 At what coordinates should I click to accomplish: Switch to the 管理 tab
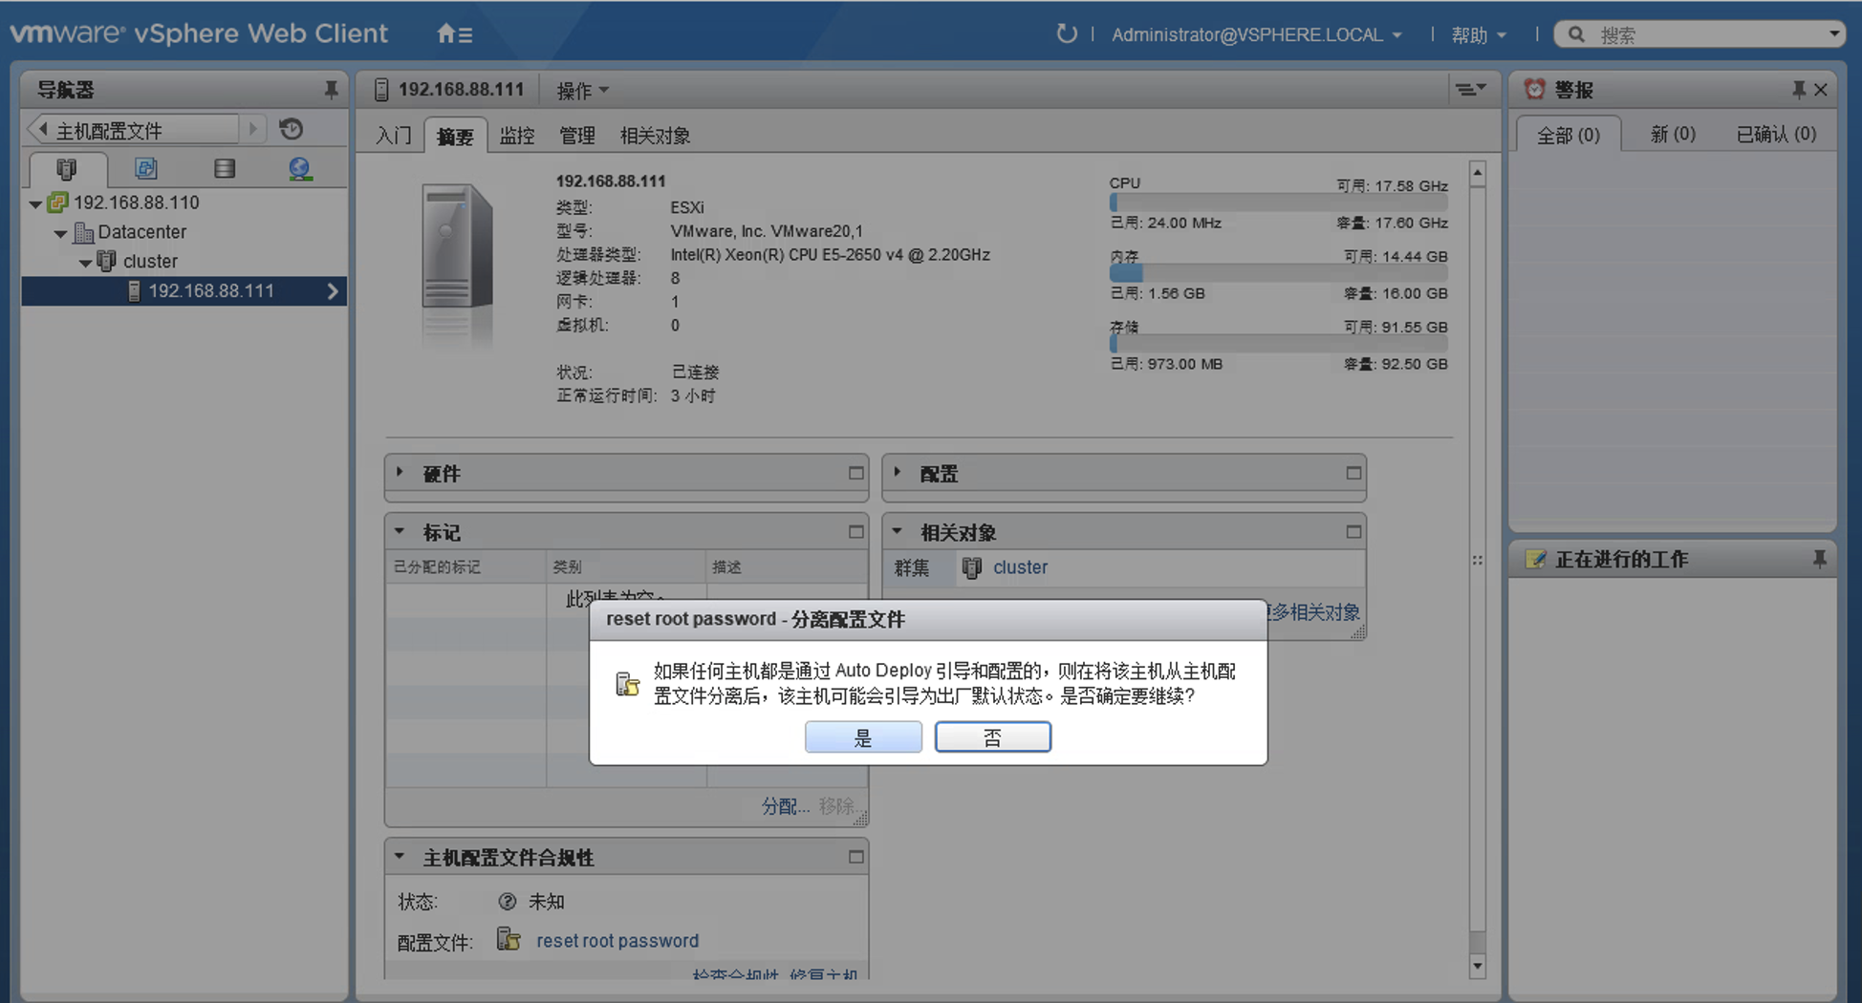577,136
